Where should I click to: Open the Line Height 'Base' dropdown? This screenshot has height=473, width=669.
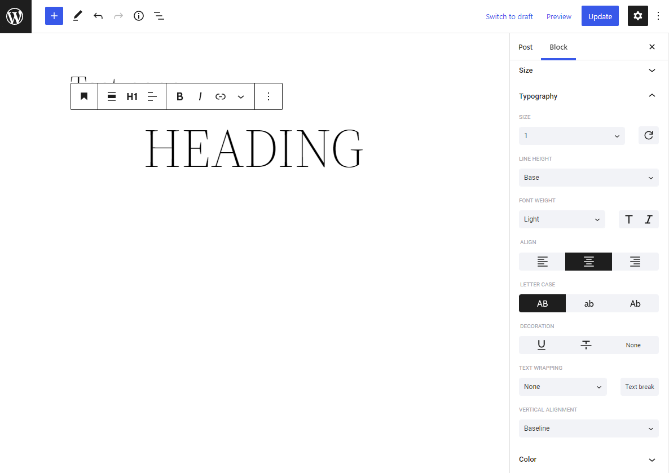point(588,178)
